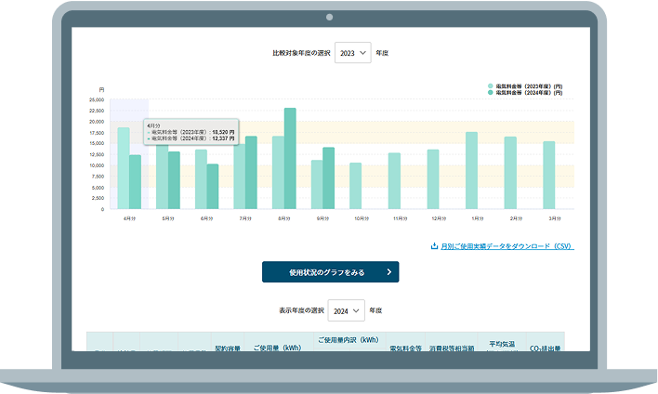Click the 2023 bar for 4月分
This screenshot has height=394, width=658.
[x=123, y=168]
